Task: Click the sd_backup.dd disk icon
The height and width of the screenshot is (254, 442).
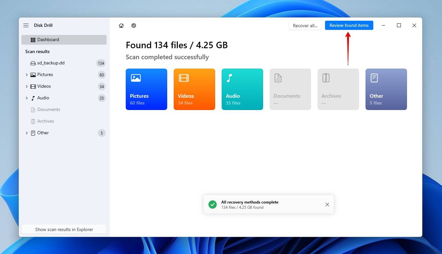Action: 33,63
